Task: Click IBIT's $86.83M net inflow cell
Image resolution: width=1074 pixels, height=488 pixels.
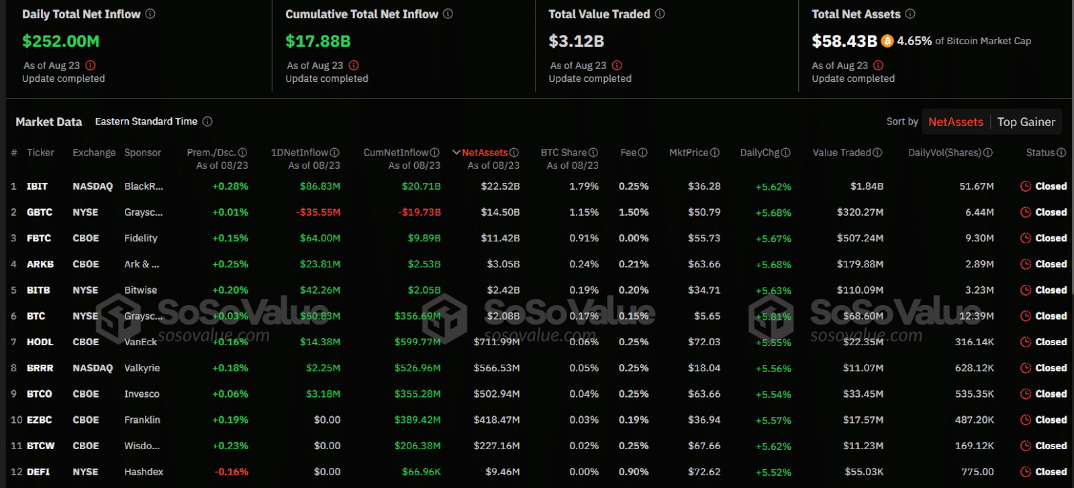Action: click(320, 186)
